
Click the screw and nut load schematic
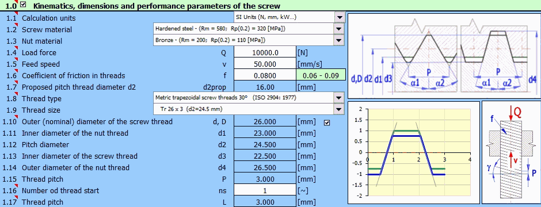(511, 152)
